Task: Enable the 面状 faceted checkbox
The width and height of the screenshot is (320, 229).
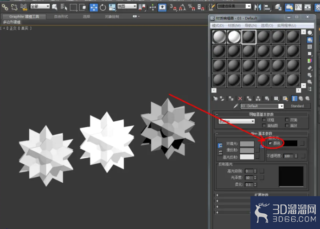Action: coord(287,125)
